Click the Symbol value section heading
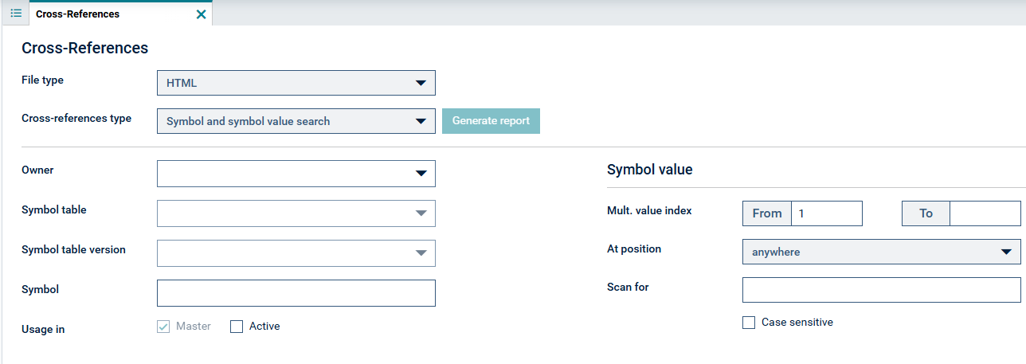The width and height of the screenshot is (1026, 364). (x=650, y=170)
